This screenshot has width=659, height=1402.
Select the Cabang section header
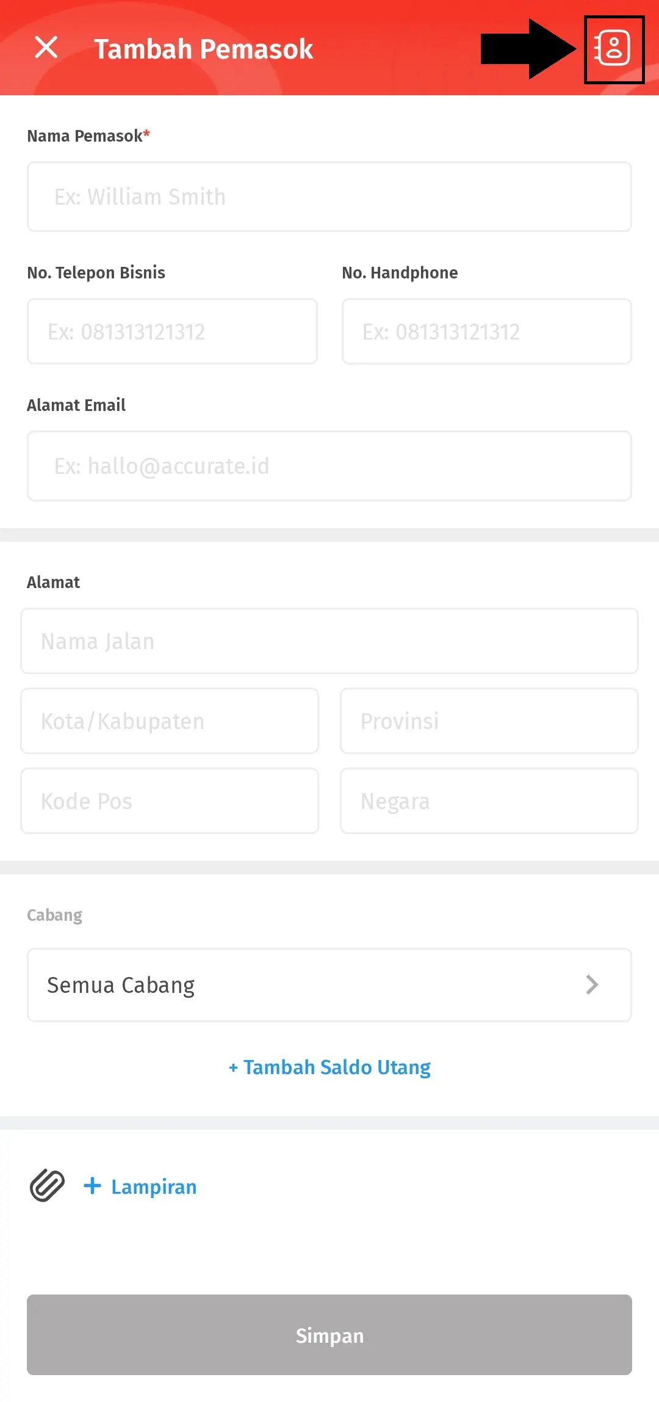54,915
